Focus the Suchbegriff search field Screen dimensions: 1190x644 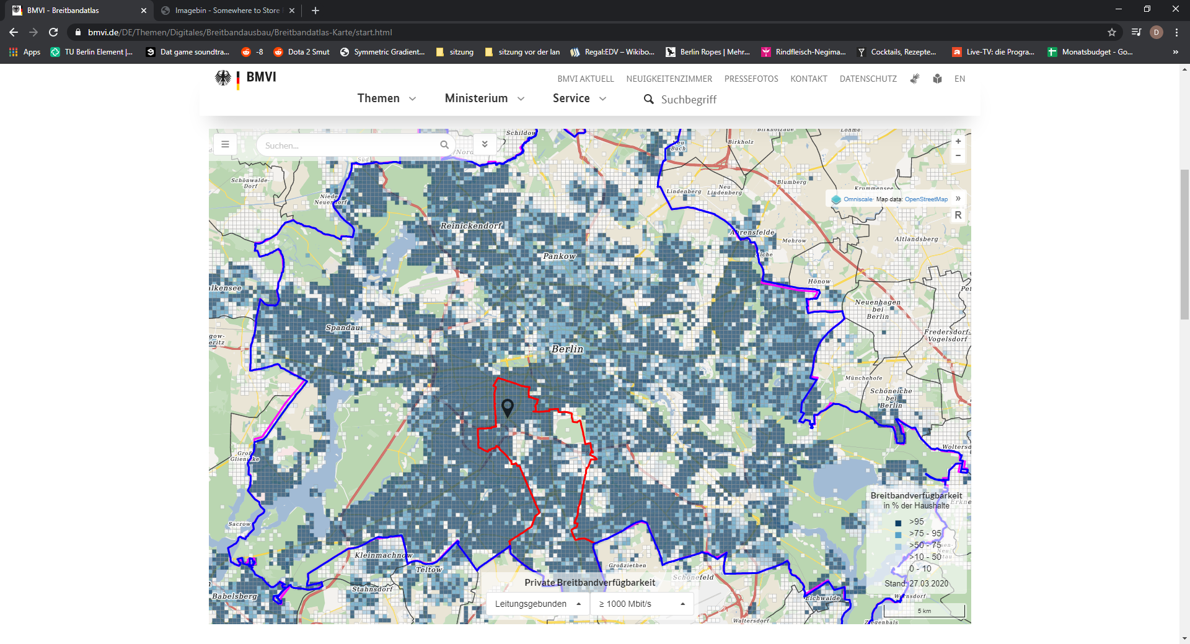689,100
